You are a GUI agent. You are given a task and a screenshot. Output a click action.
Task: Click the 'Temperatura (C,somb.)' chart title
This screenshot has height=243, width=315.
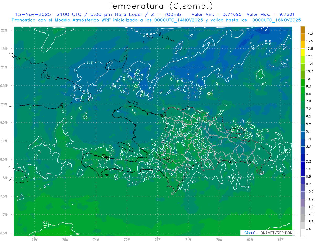pyautogui.click(x=160, y=6)
